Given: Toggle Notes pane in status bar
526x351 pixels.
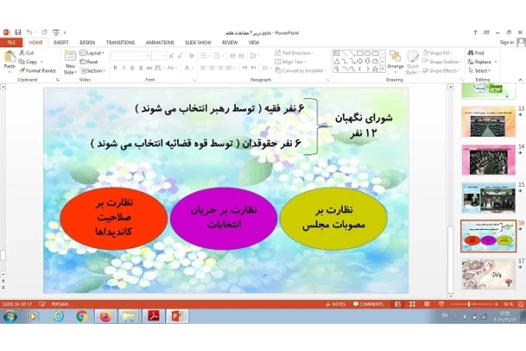Looking at the screenshot, I should [336, 304].
